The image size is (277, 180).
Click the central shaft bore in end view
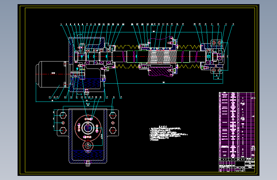pos(88,128)
